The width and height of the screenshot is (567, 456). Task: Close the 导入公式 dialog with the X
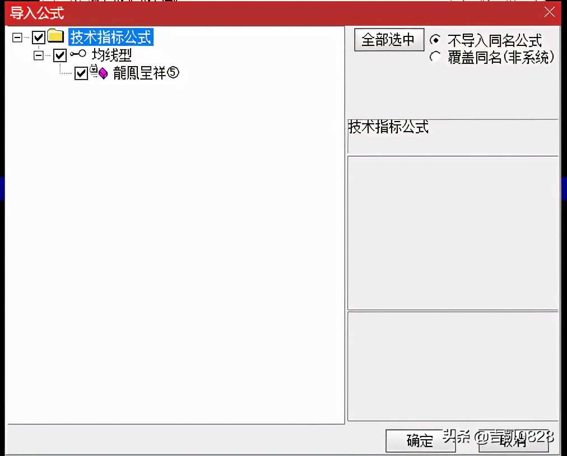coord(550,12)
